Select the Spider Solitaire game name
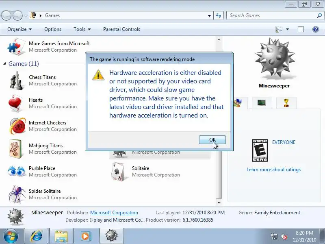The height and width of the screenshot is (244, 325). tap(45, 191)
